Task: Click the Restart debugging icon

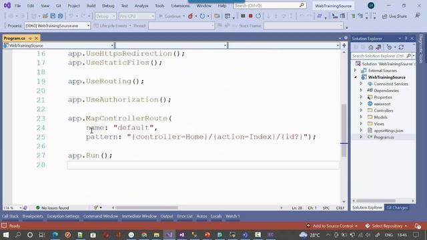Action: (258, 16)
